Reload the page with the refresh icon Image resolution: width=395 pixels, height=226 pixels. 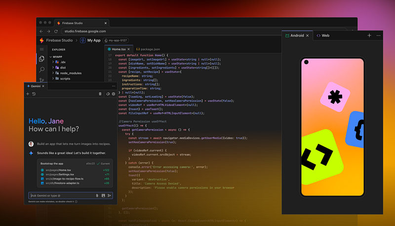tap(56, 31)
